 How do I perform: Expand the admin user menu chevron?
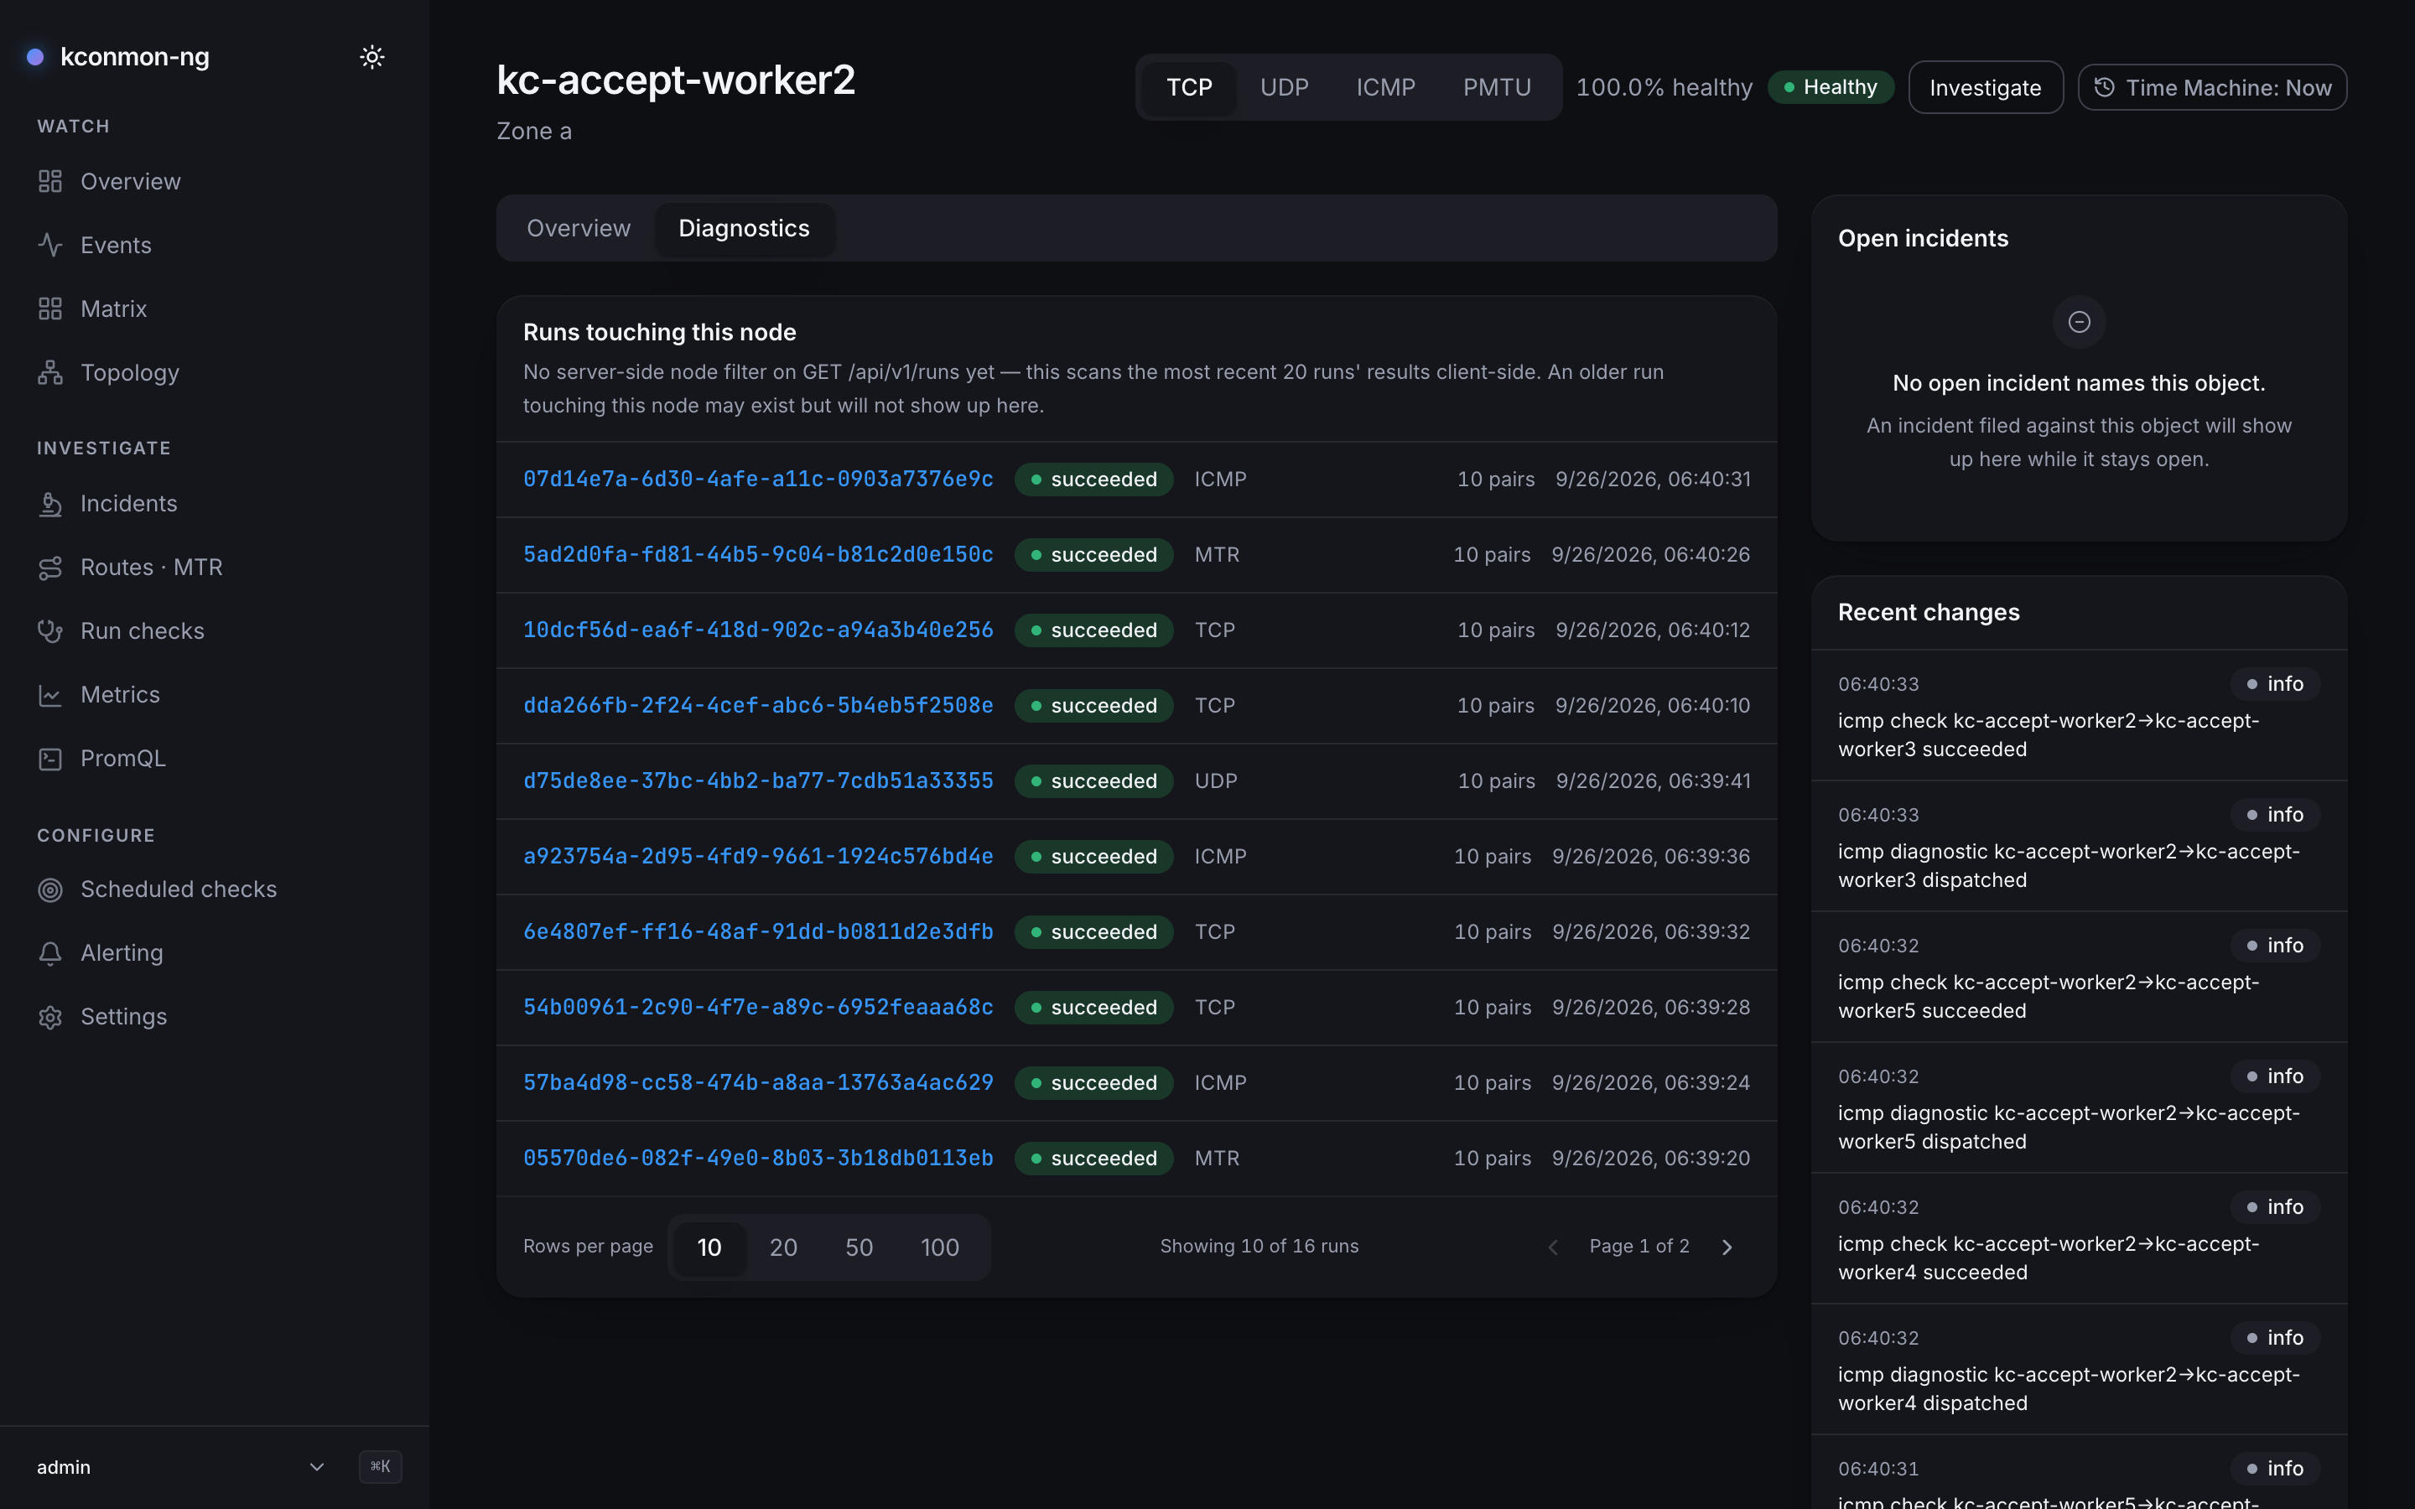pyautogui.click(x=316, y=1466)
